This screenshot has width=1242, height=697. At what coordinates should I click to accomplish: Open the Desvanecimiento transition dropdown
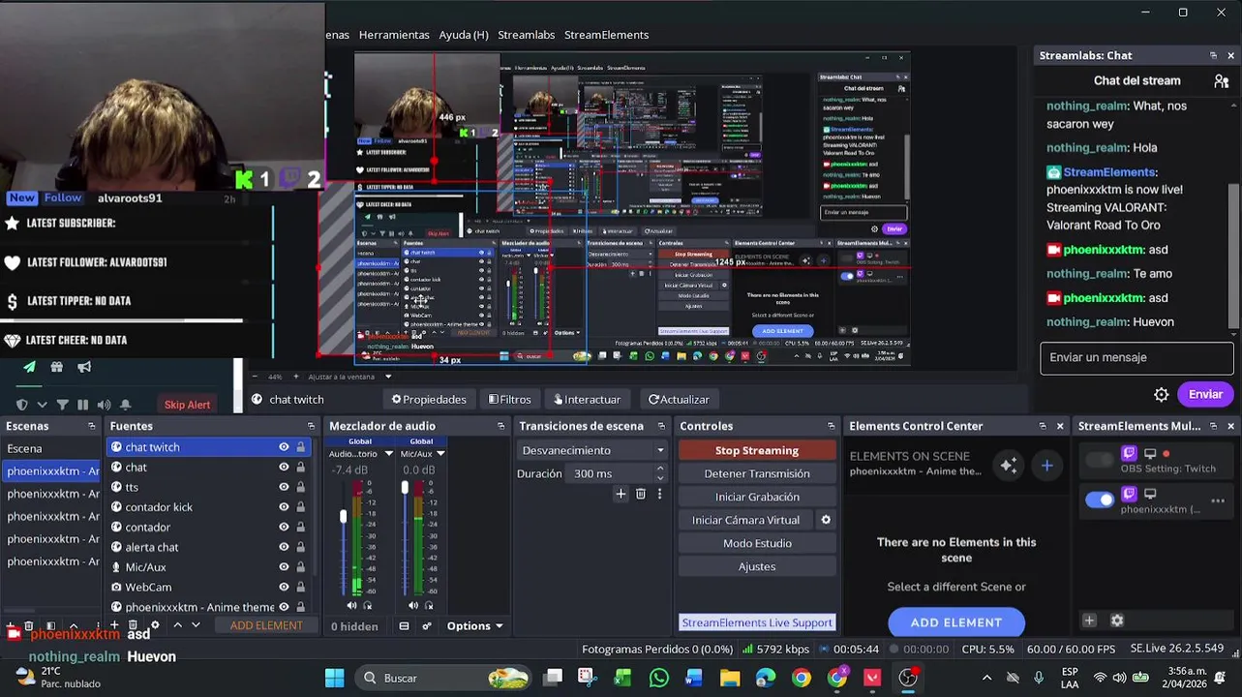(592, 450)
